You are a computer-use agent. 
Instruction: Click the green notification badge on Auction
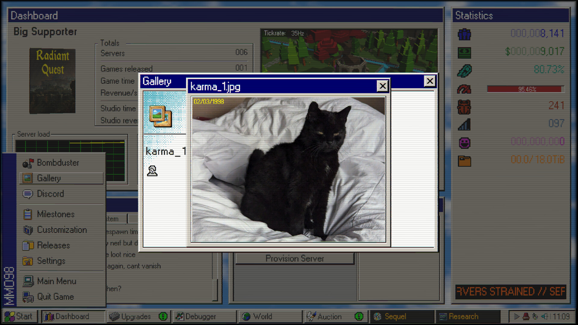point(359,317)
